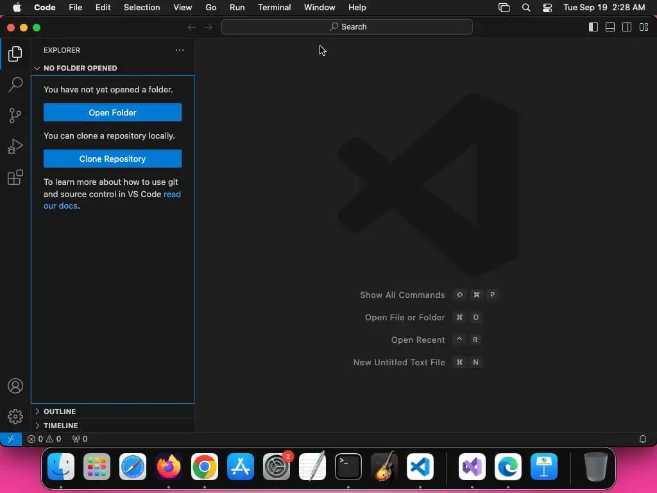Open the View menu
The width and height of the screenshot is (657, 493).
182,8
